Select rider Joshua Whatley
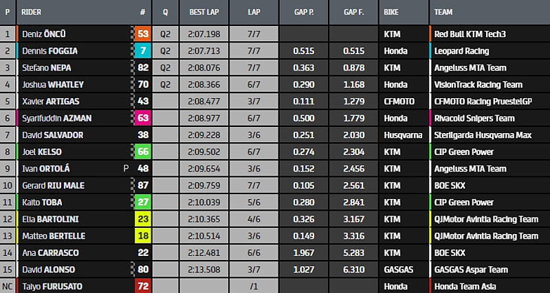This screenshot has width=550, height=293. (x=52, y=84)
